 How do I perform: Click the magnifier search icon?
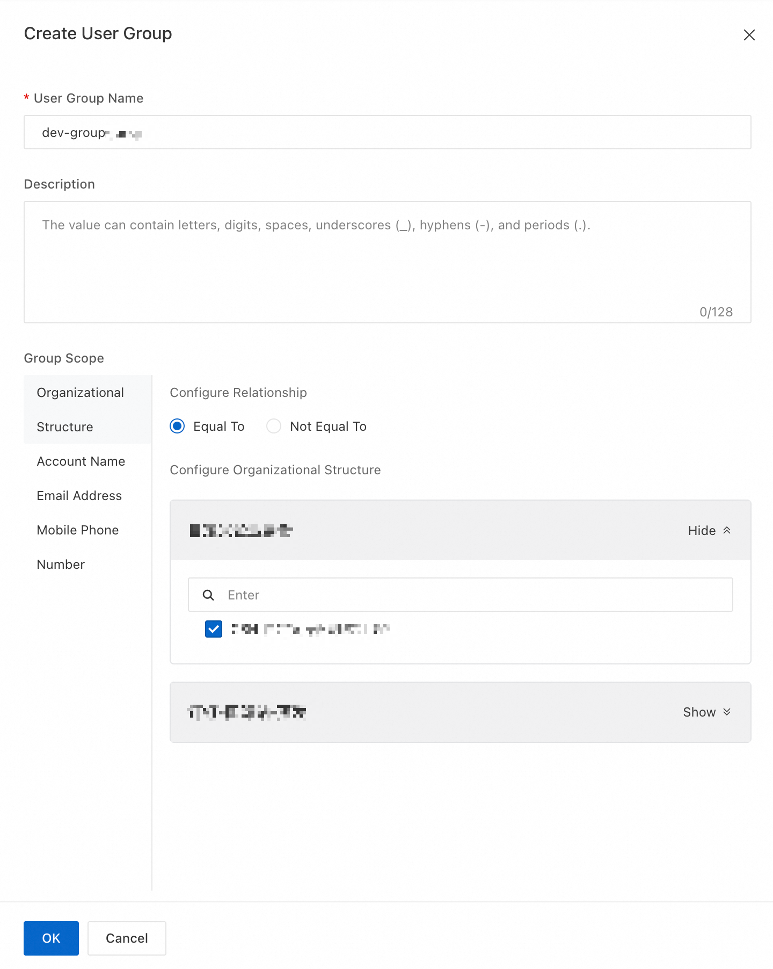coord(208,595)
